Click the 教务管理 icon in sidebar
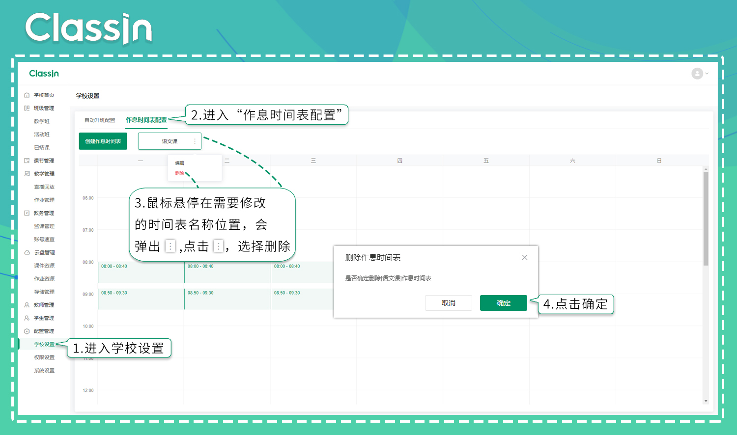Screen dimensions: 737x435 coord(27,213)
